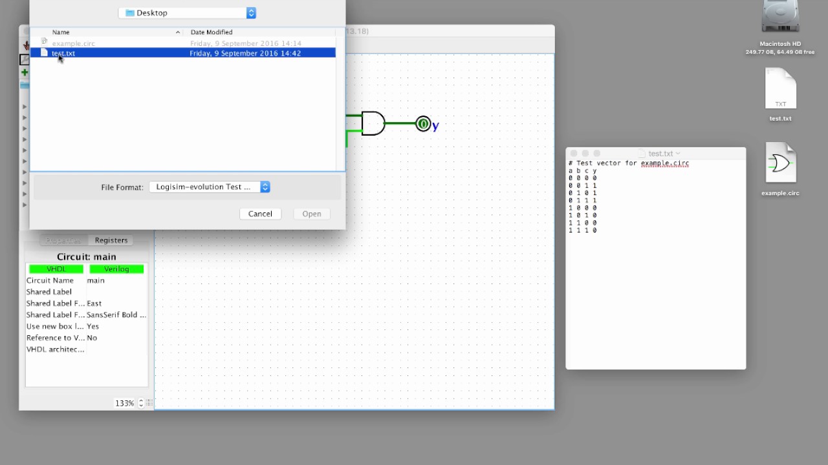Click the Circuit Name property label
This screenshot has width=828, height=465.
tap(50, 280)
